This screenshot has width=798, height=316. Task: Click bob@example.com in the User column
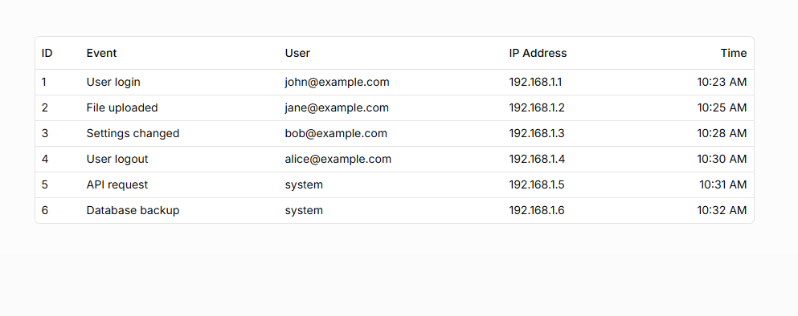pyautogui.click(x=336, y=134)
